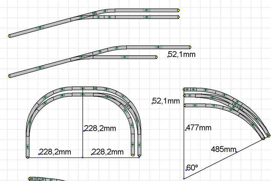Click yellow endpoint at arch's bottom-left leg
The image size is (271, 181).
pos(28,157)
